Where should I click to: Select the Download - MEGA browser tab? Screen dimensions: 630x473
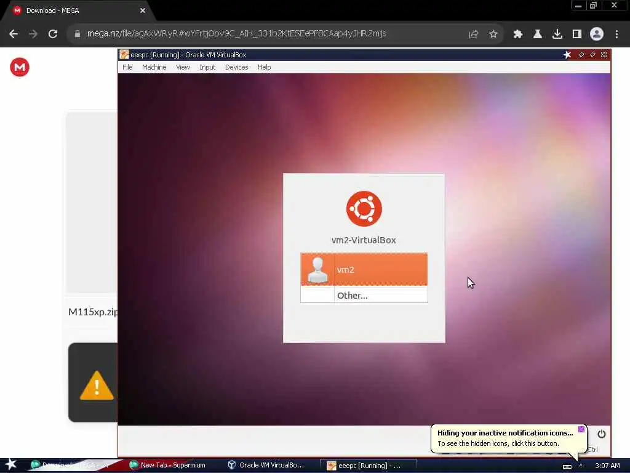point(79,11)
